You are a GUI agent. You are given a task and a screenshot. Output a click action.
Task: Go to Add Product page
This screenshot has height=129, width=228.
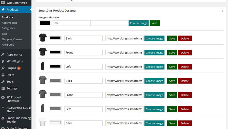click(9, 23)
